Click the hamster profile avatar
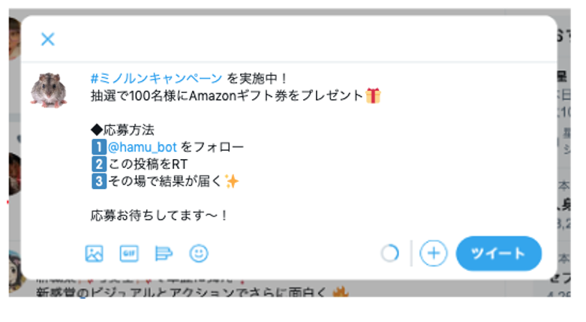 (49, 90)
